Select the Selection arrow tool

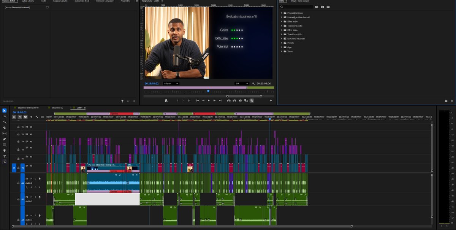pyautogui.click(x=5, y=110)
